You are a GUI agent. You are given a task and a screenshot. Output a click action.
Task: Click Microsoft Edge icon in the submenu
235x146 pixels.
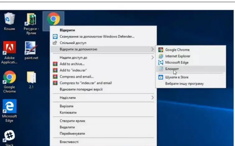tap(161, 62)
